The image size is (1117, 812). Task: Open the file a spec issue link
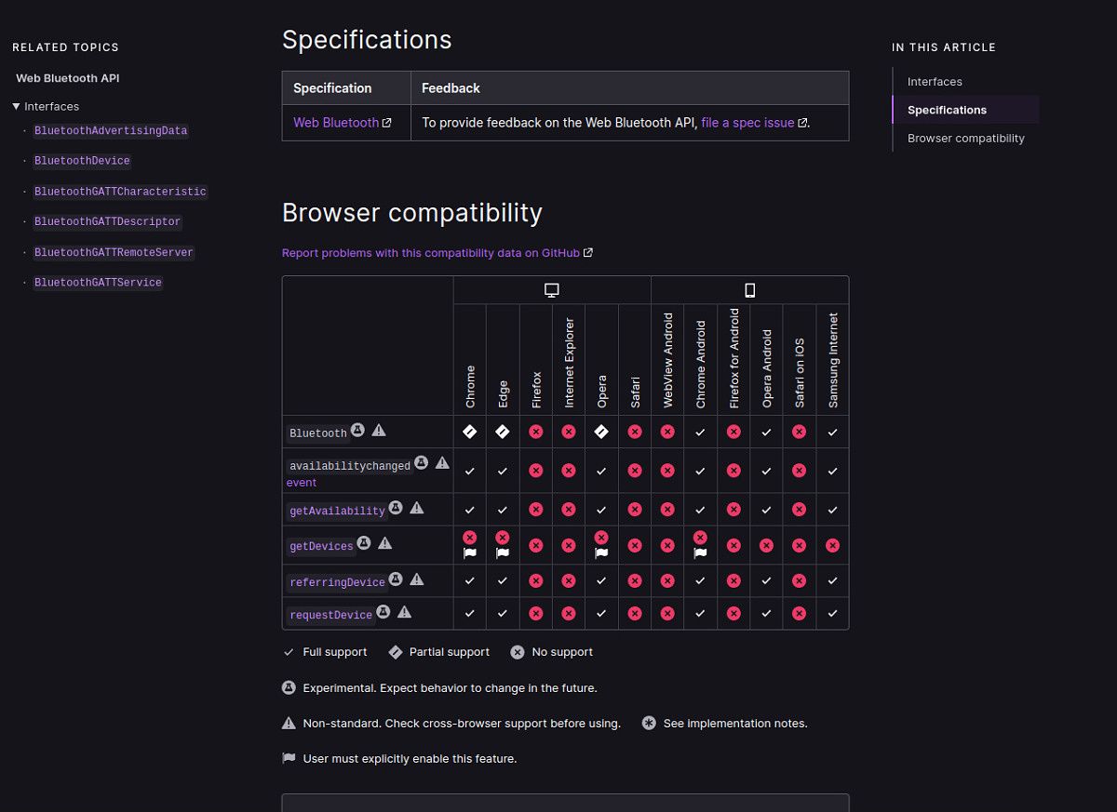747,123
